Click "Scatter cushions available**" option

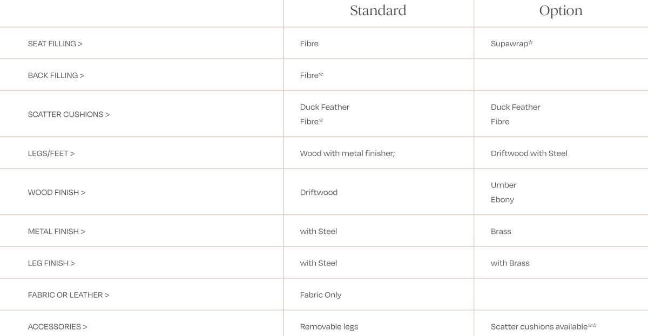pos(543,327)
